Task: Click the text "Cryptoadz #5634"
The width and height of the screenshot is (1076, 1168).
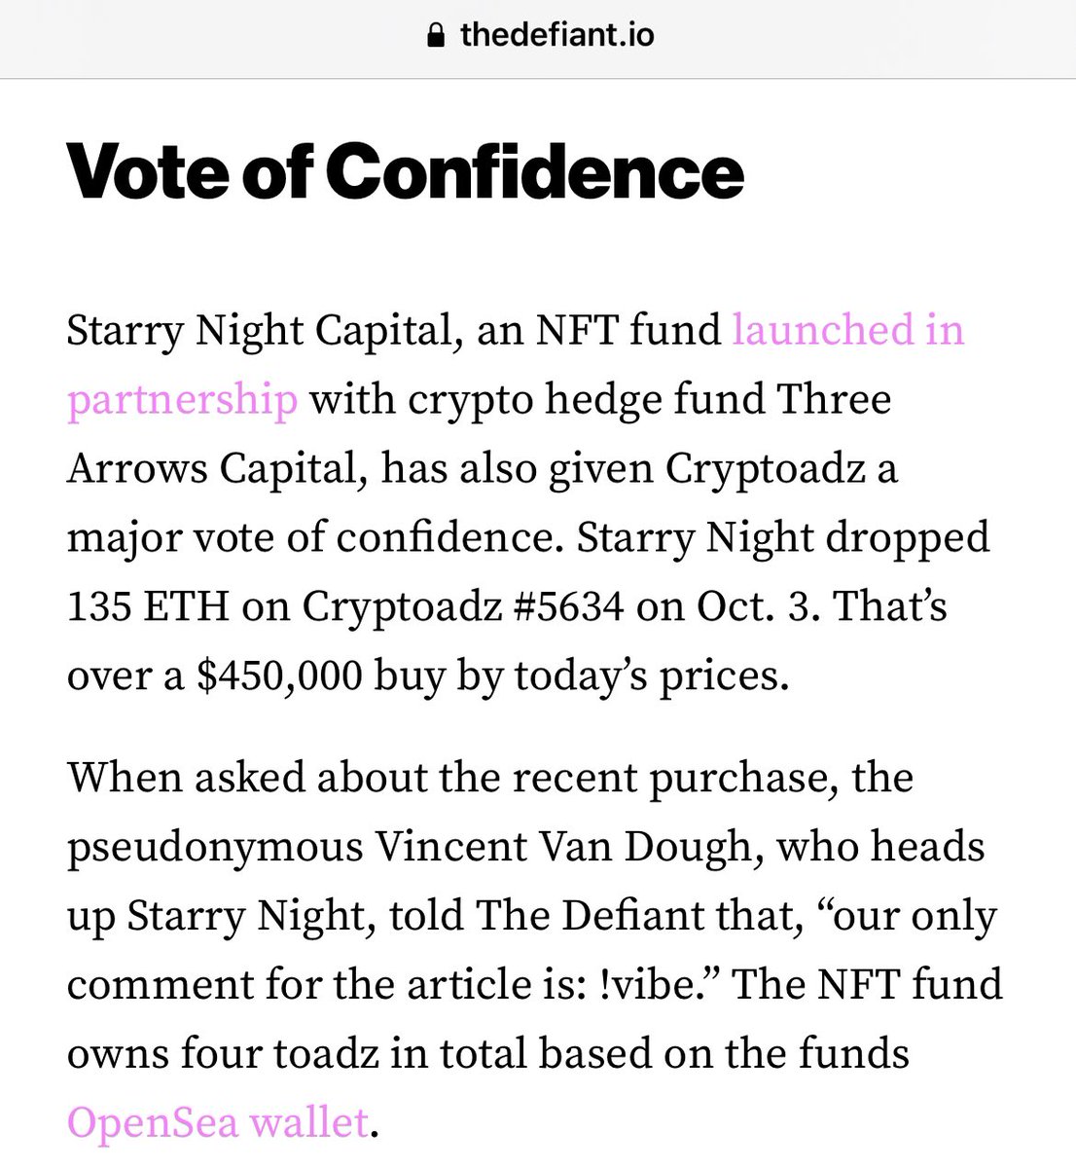Action: click(462, 606)
